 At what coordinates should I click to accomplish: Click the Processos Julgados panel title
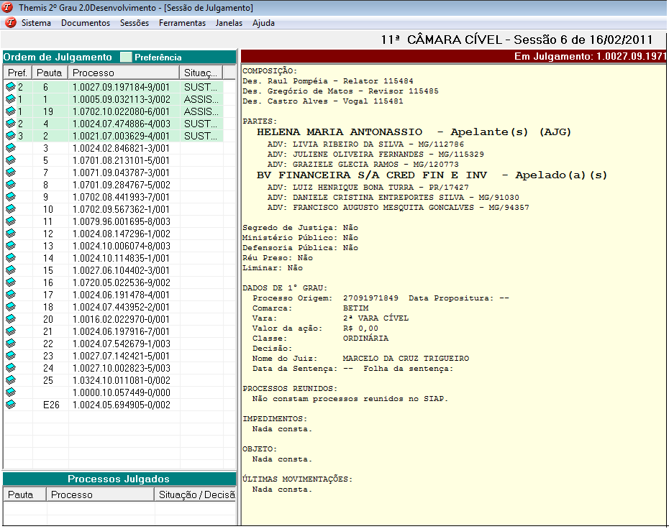(x=119, y=479)
